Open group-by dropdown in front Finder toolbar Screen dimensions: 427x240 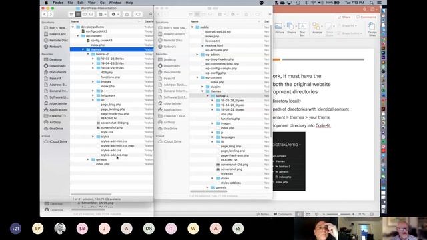coord(102,14)
